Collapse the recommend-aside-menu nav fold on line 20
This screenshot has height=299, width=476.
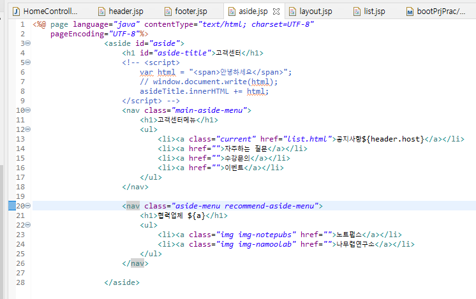pos(28,206)
